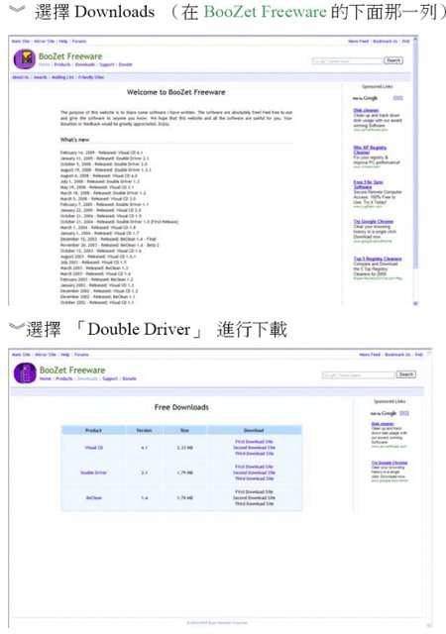This screenshot has height=634, width=446.
Task: Click the Welcome page vertical scrollbar
Action: tap(415, 169)
